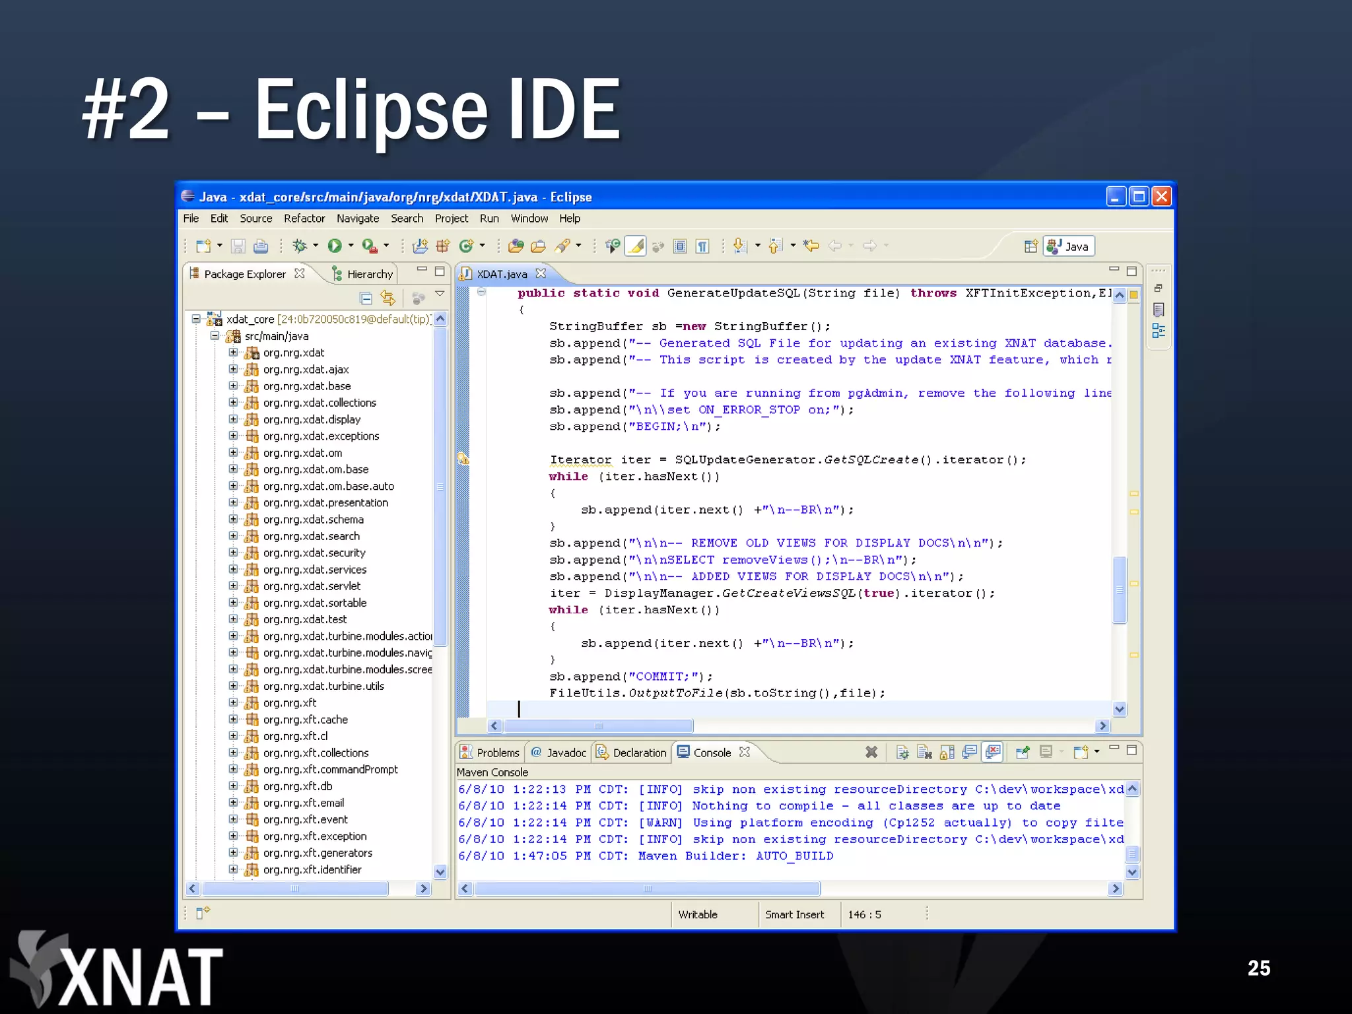
Task: Switch to the Javadoc tab
Action: point(558,753)
